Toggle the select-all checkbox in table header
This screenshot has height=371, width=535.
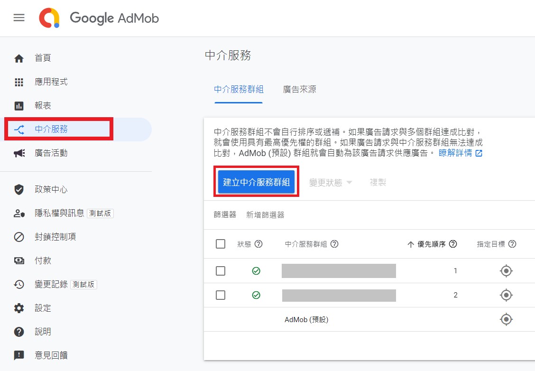point(221,244)
